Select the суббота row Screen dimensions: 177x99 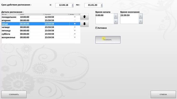pos(41,34)
